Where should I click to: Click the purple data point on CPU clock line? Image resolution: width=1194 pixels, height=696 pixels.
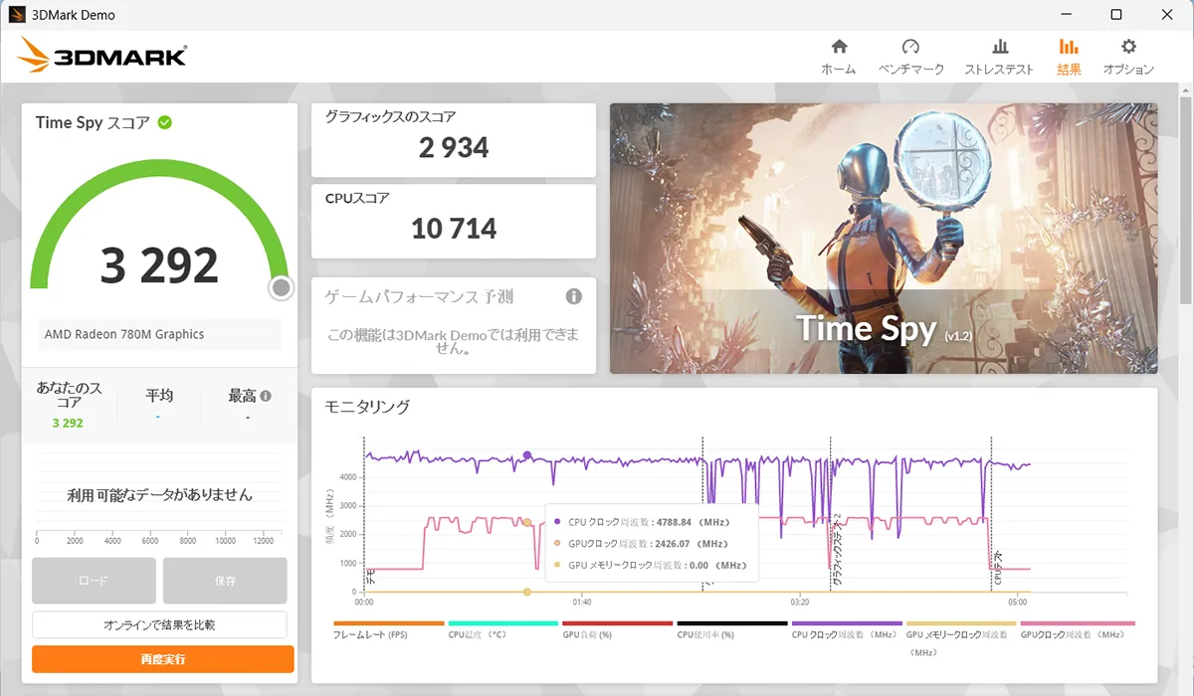point(527,455)
